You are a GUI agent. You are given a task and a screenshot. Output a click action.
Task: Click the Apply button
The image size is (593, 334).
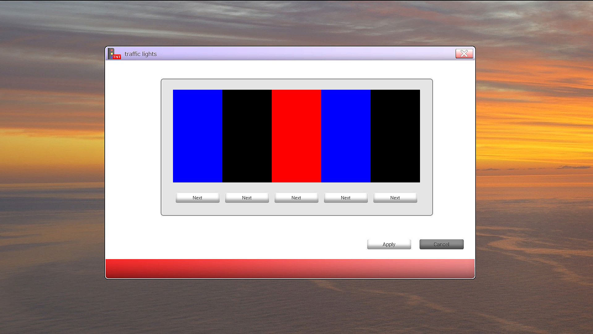pos(389,244)
